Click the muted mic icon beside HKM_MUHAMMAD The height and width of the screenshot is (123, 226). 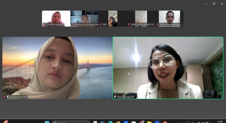[x=129, y=25]
